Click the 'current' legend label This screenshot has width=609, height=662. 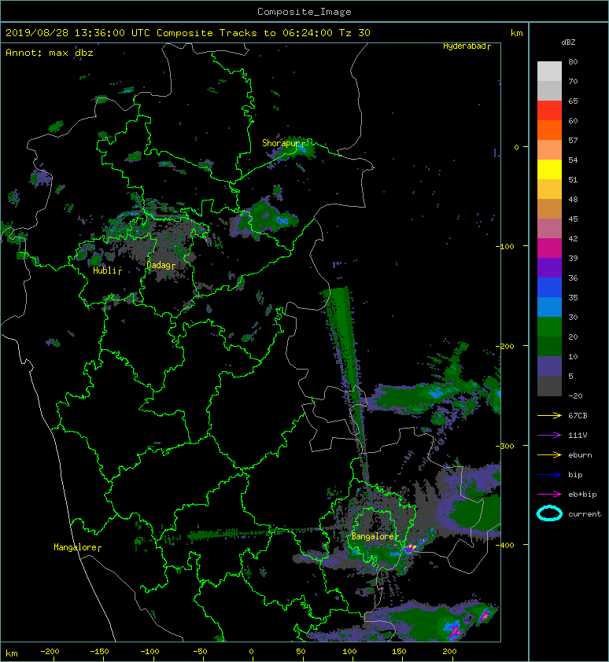[585, 514]
